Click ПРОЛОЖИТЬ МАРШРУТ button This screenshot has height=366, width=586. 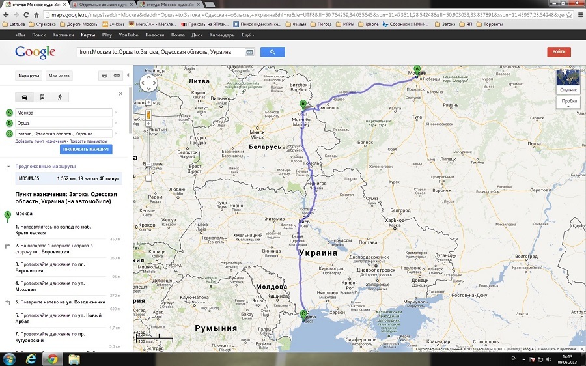[x=86, y=149]
